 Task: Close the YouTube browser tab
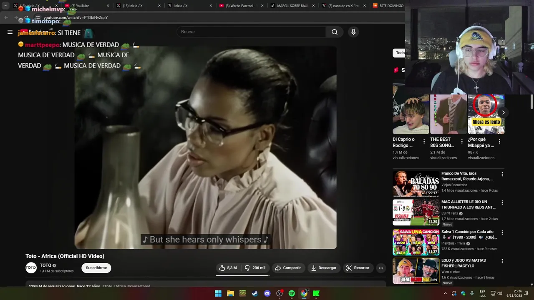tap(108, 6)
